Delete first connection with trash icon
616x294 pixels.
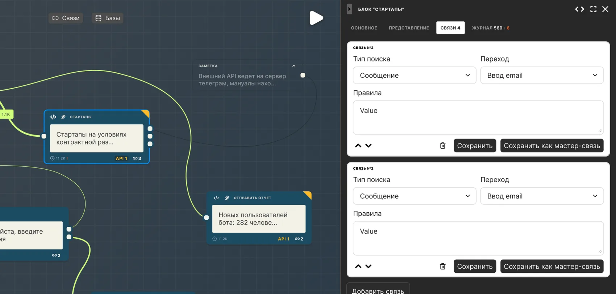coord(442,146)
